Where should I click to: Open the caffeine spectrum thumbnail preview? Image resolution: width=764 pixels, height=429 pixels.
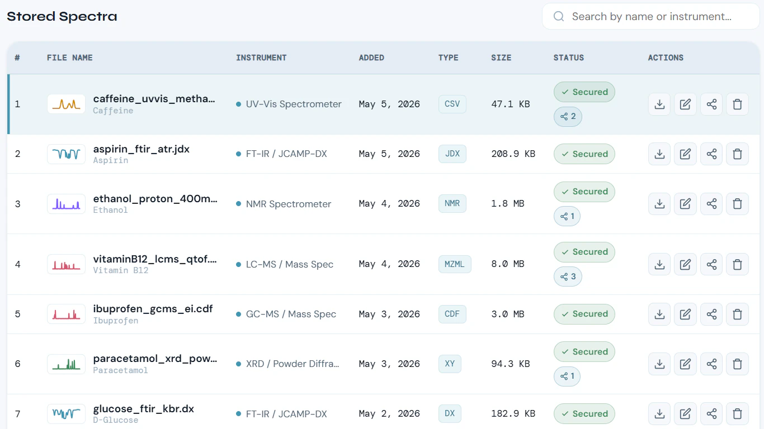(x=67, y=104)
